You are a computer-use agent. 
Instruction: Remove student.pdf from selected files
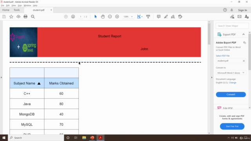(244, 61)
